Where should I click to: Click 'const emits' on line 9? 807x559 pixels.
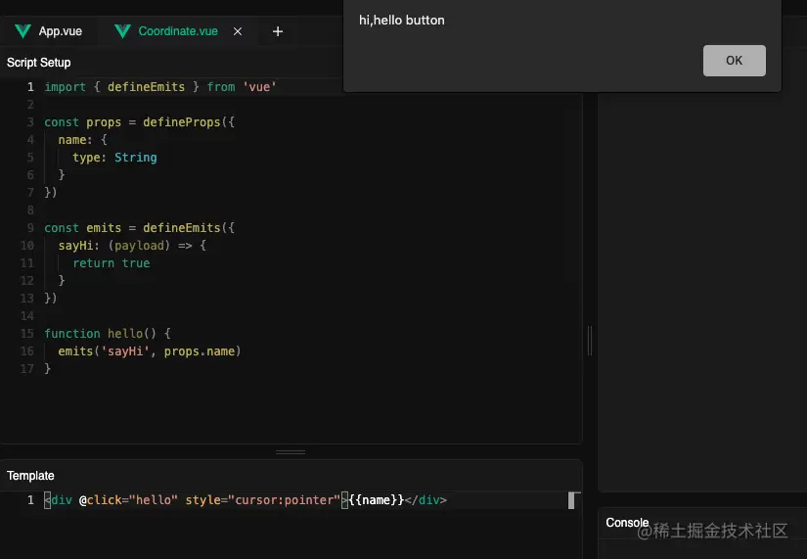point(82,228)
